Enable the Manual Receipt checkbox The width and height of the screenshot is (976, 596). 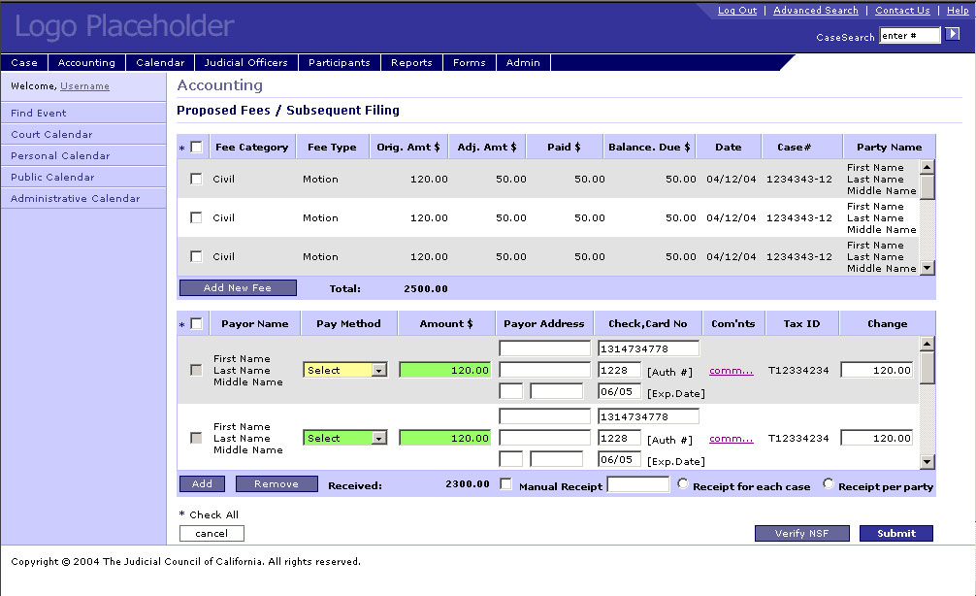[505, 484]
